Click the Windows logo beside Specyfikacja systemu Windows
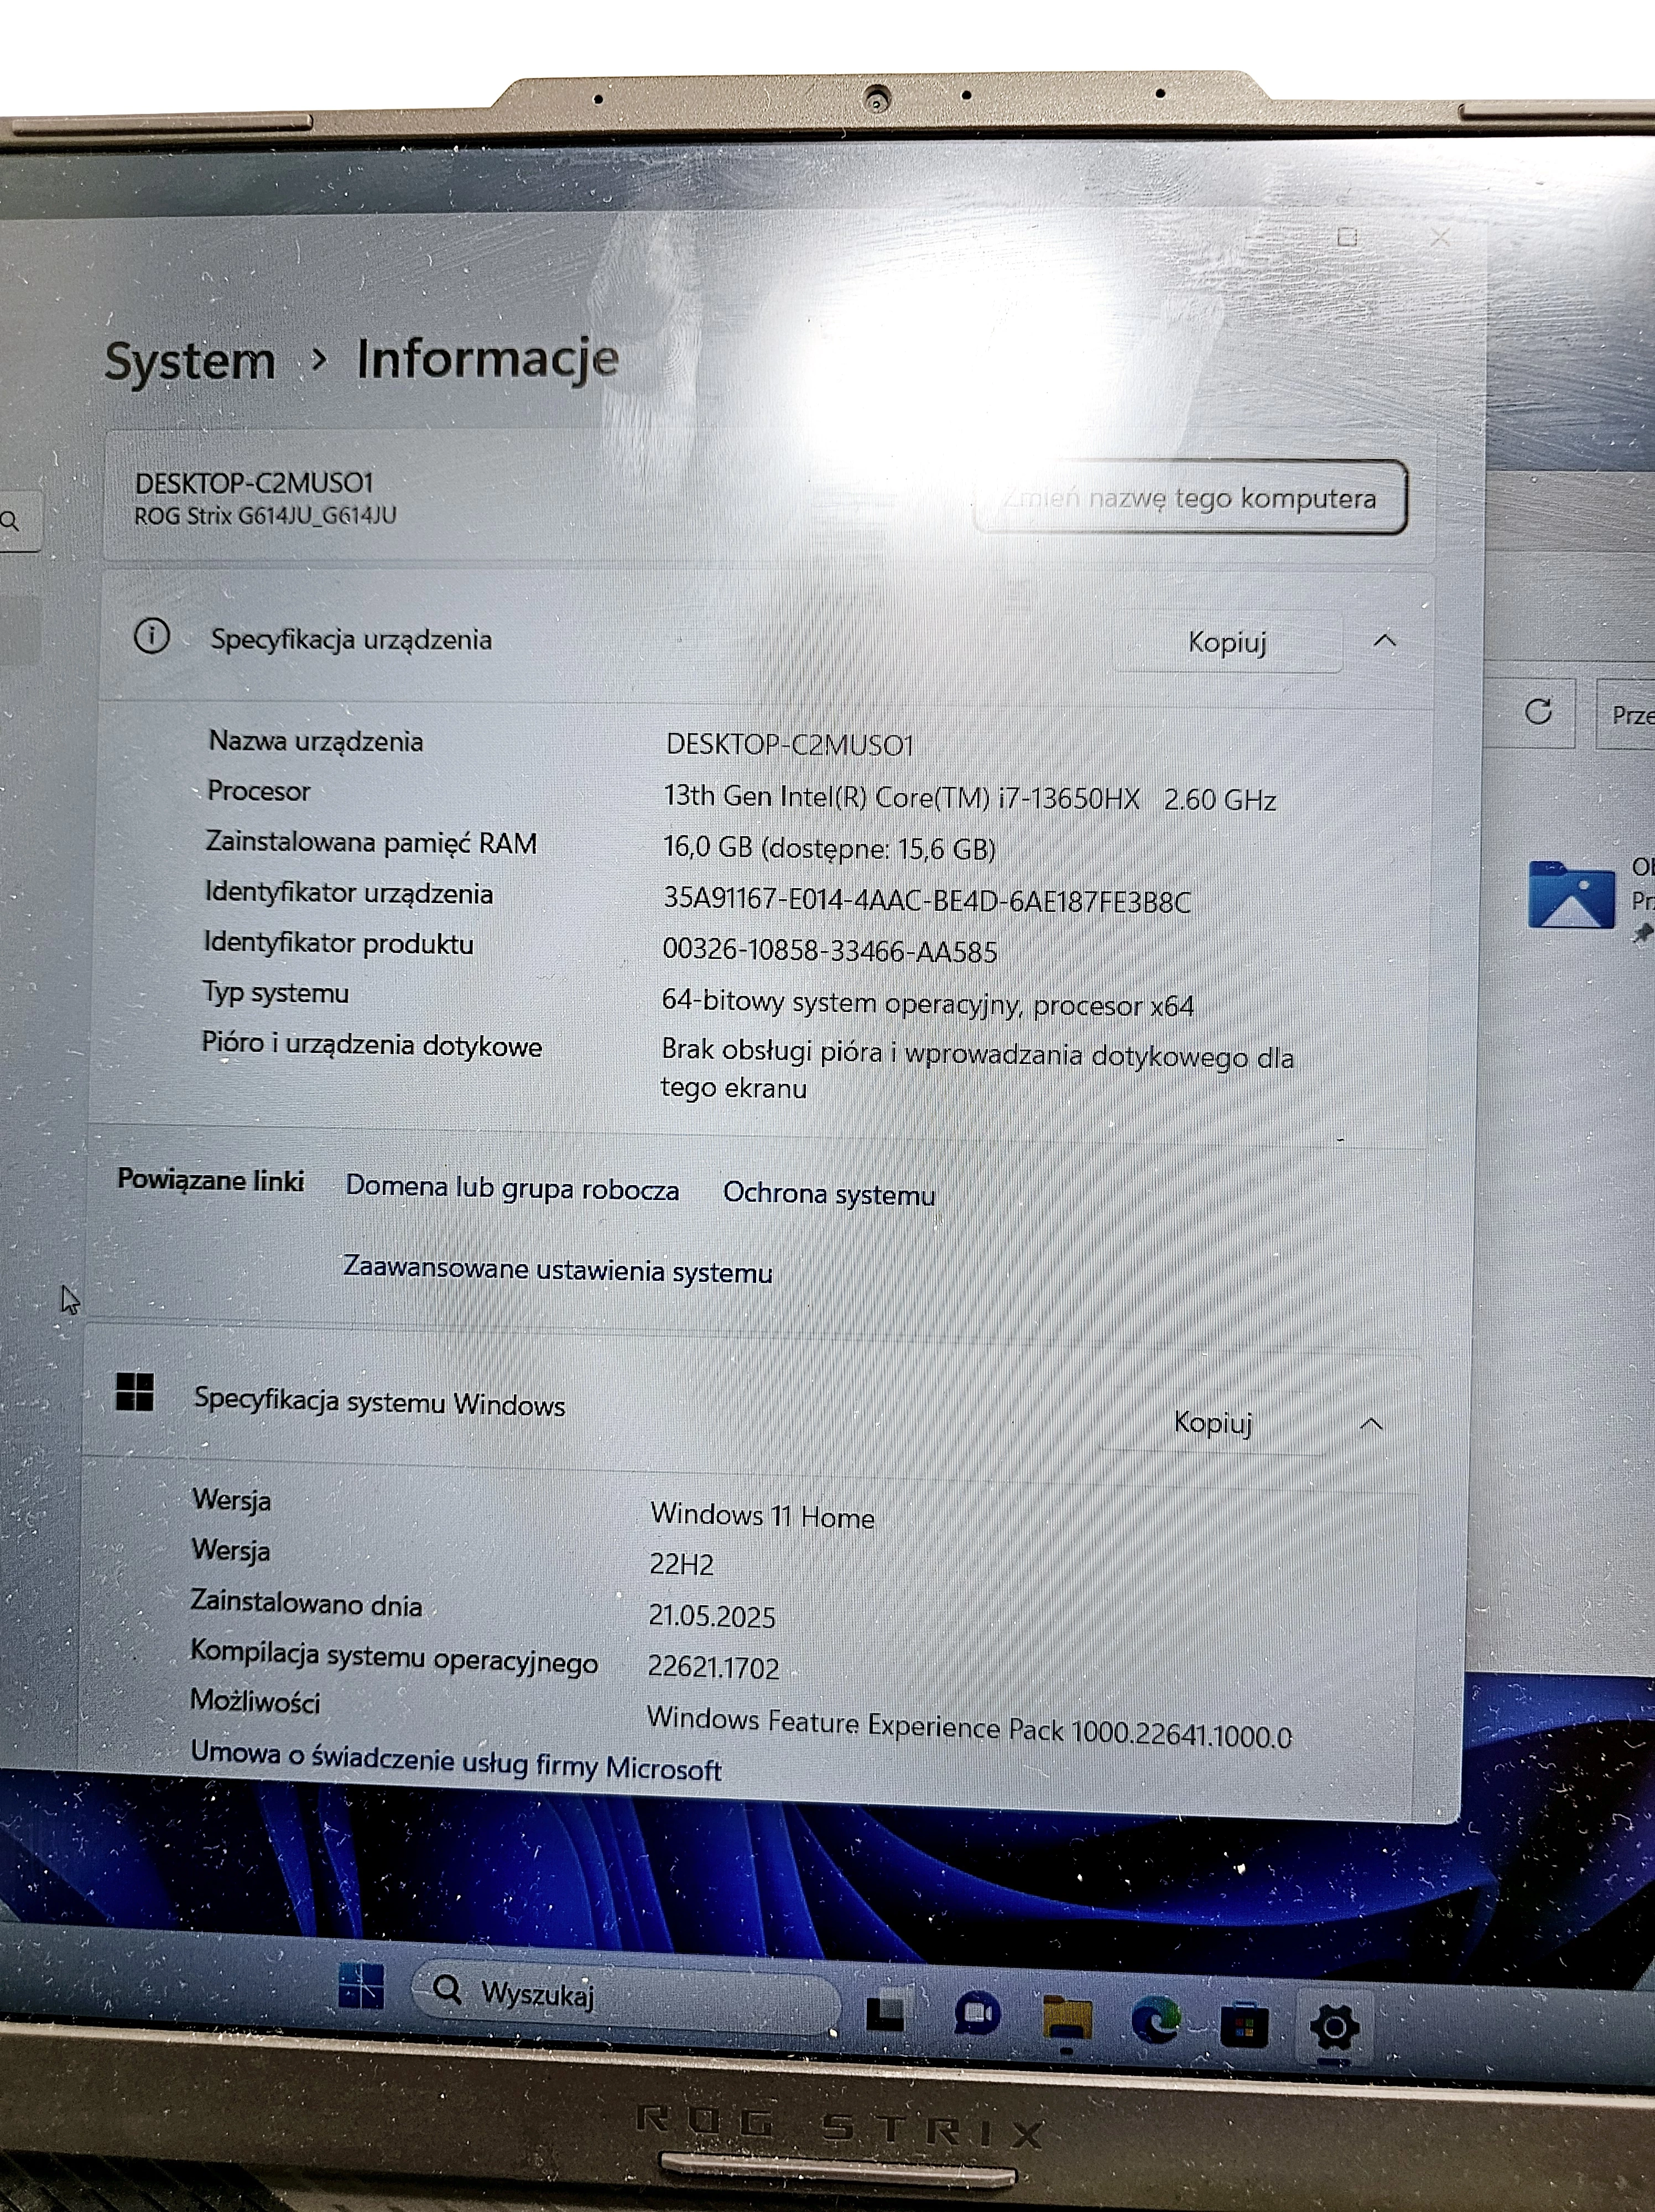This screenshot has height=2212, width=1655. coord(134,1391)
